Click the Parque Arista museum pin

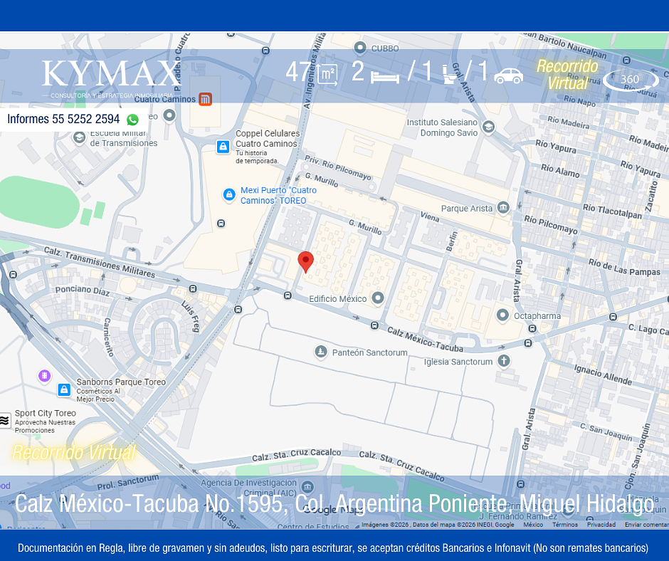tap(503, 208)
